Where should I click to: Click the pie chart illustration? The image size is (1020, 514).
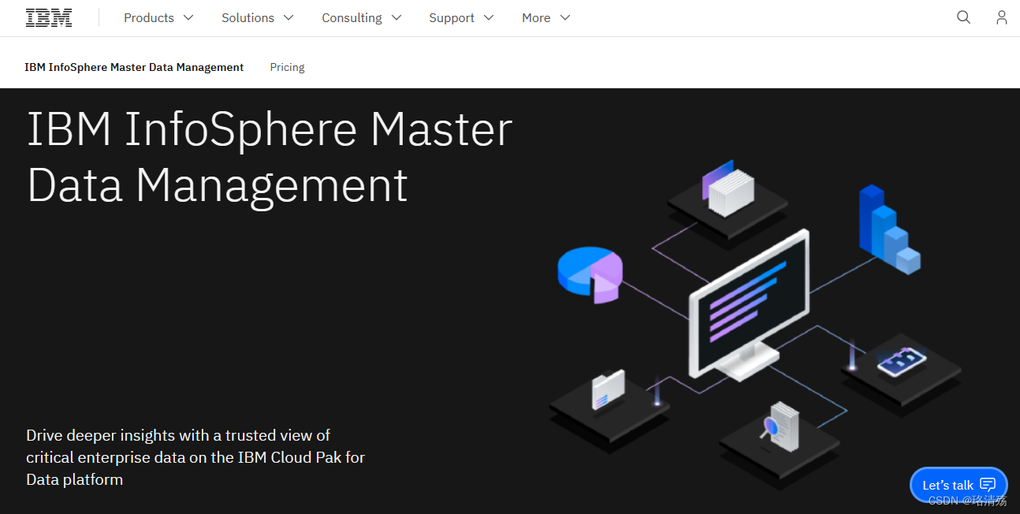pyautogui.click(x=590, y=274)
